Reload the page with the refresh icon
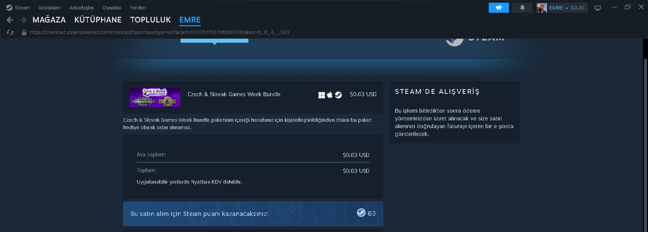The height and width of the screenshot is (232, 648). pyautogui.click(x=10, y=32)
